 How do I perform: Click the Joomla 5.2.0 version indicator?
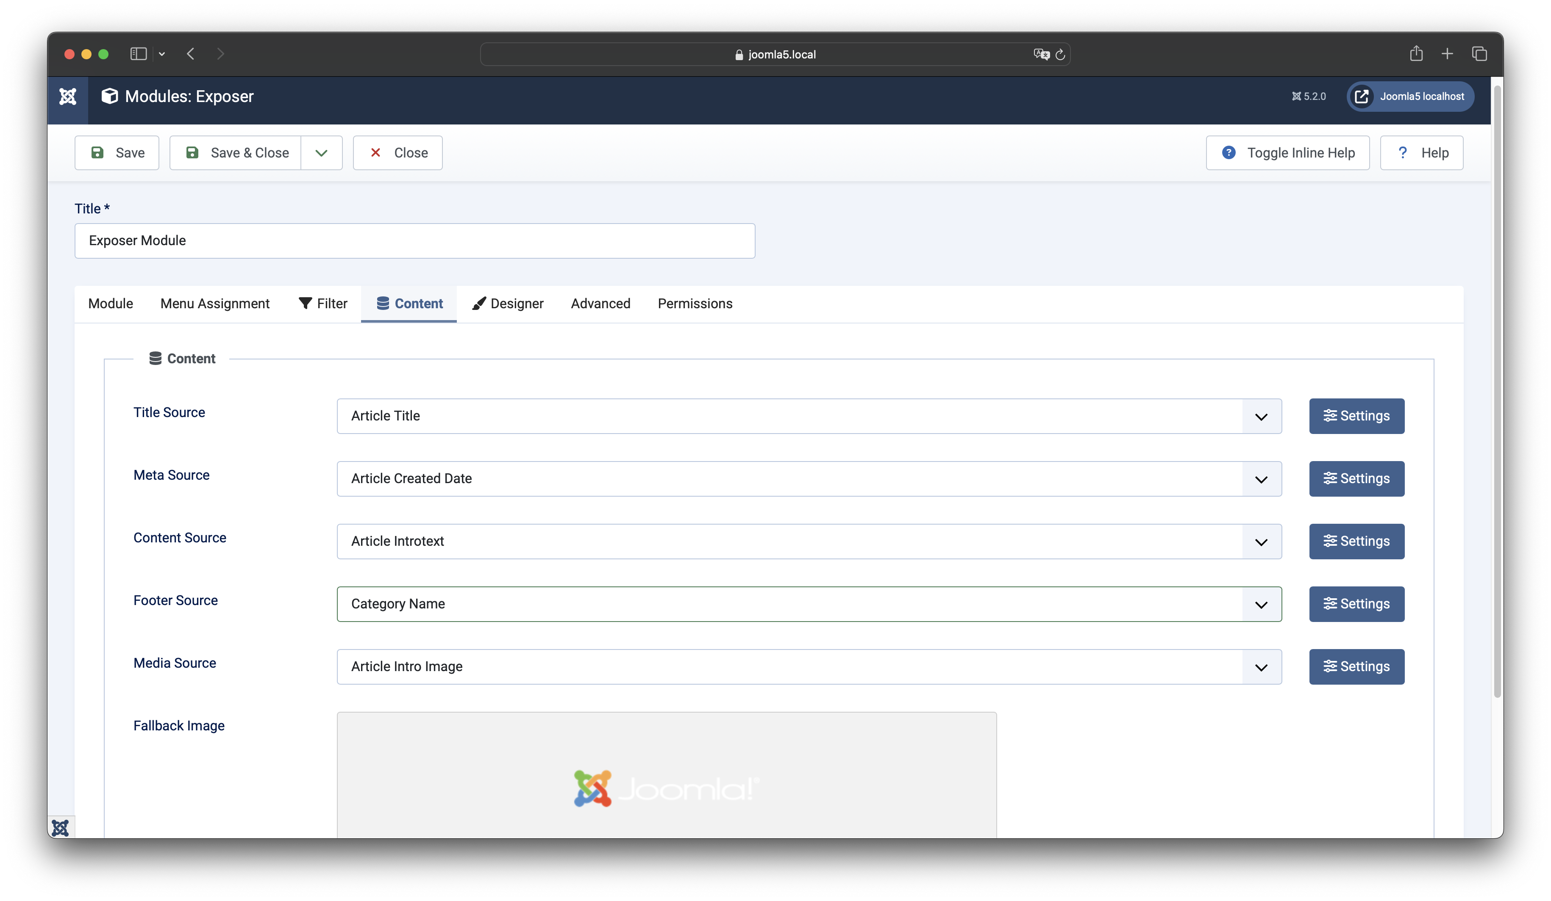[1309, 97]
